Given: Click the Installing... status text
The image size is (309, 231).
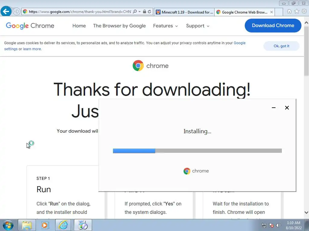Looking at the screenshot, I should [x=197, y=131].
